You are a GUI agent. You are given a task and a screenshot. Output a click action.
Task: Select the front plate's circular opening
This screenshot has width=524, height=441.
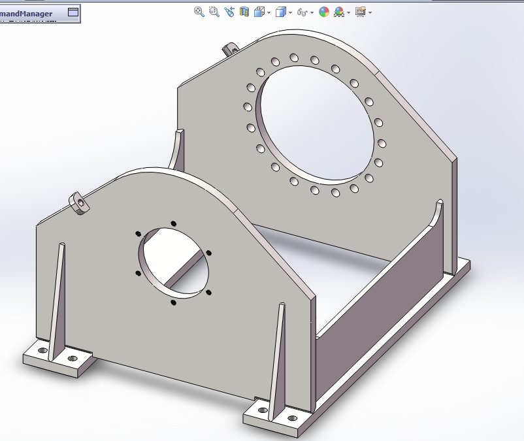(173, 263)
